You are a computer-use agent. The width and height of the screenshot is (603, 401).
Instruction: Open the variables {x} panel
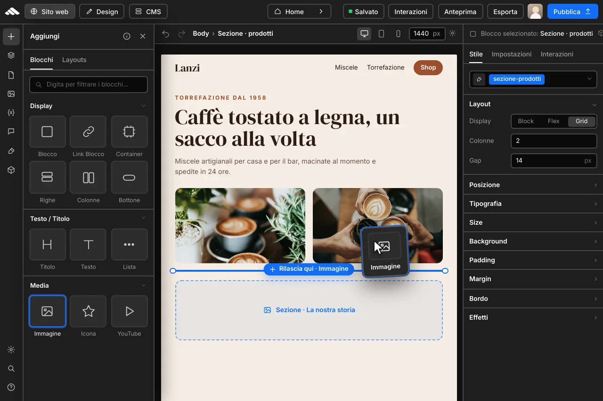[x=11, y=113]
